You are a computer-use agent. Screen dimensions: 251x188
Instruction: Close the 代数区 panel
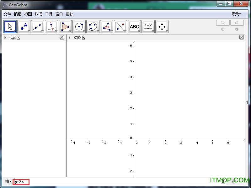(62, 37)
